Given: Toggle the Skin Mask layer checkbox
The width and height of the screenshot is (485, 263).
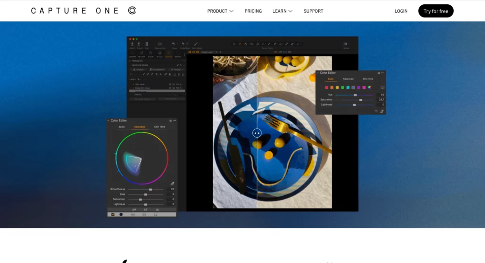Looking at the screenshot, I should click(x=133, y=84).
